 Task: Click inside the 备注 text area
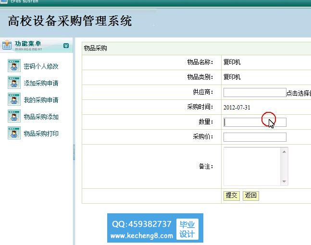(x=252, y=166)
